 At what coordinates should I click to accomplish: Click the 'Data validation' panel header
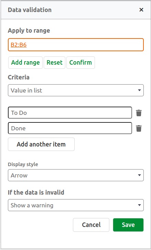(30, 10)
